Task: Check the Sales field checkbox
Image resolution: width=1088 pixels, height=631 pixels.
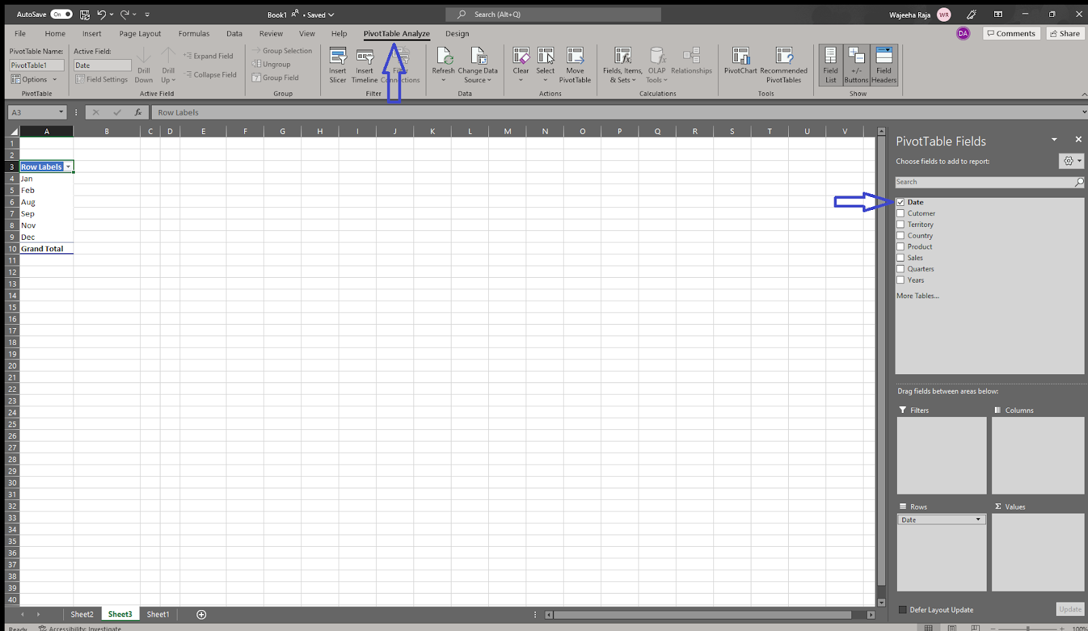Action: (900, 257)
